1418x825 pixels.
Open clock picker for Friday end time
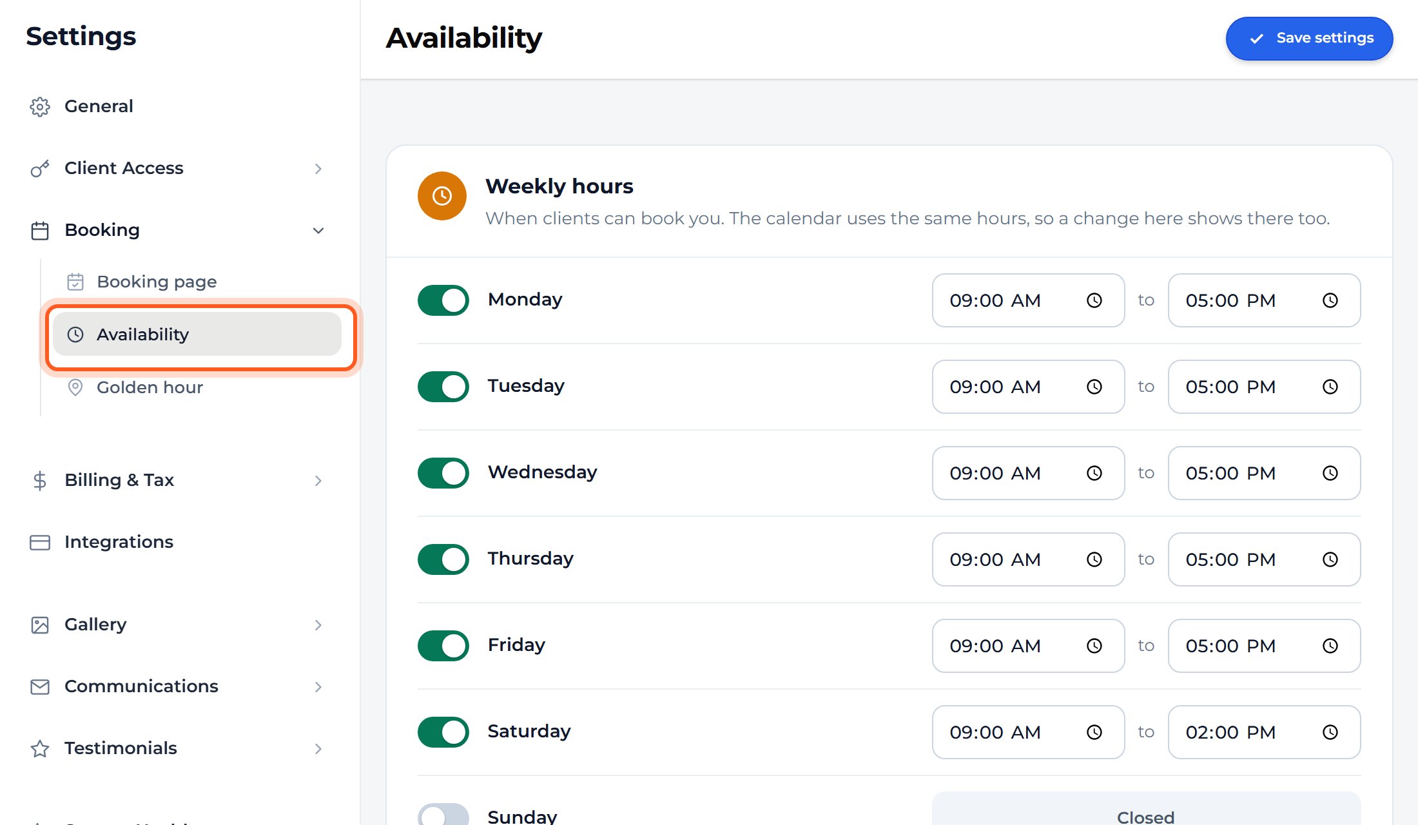1330,646
